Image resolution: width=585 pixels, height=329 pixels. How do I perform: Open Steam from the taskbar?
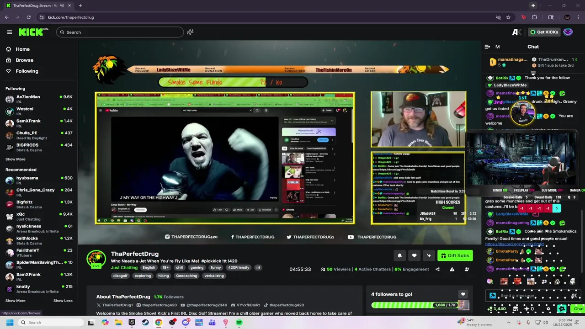(145, 323)
